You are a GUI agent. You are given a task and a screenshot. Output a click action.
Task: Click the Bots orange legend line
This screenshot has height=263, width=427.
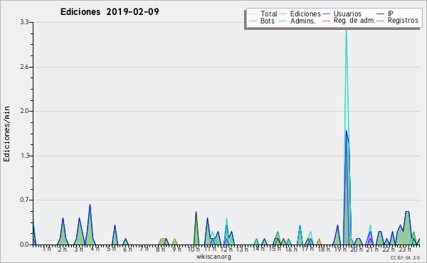pyautogui.click(x=253, y=21)
